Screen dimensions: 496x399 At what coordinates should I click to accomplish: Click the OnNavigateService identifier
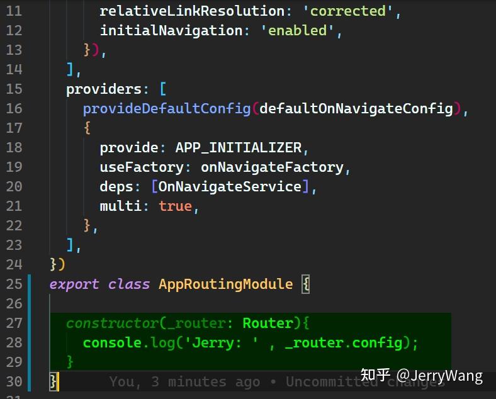[230, 187]
